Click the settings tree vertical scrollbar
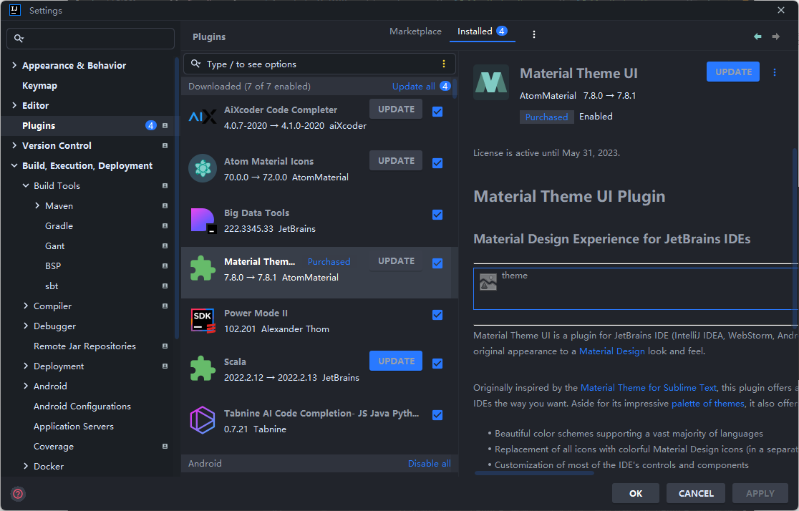Viewport: 799px width, 511px height. tap(177, 198)
